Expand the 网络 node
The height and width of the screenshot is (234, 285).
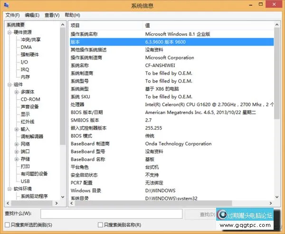pyautogui.click(x=17, y=144)
